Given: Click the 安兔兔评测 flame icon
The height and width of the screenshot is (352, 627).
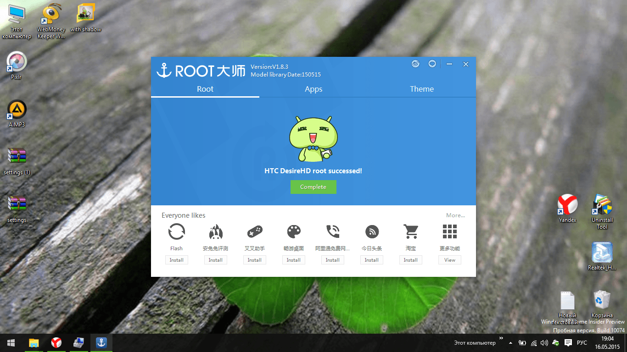Looking at the screenshot, I should click(x=215, y=232).
